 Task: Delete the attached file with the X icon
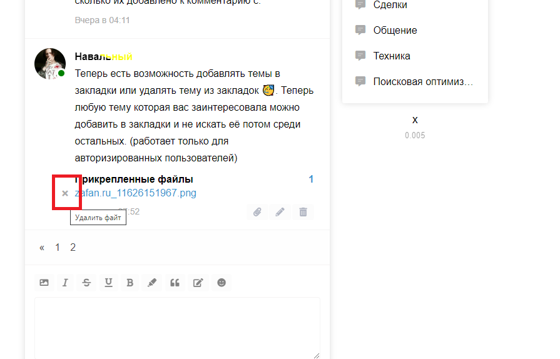pos(65,193)
